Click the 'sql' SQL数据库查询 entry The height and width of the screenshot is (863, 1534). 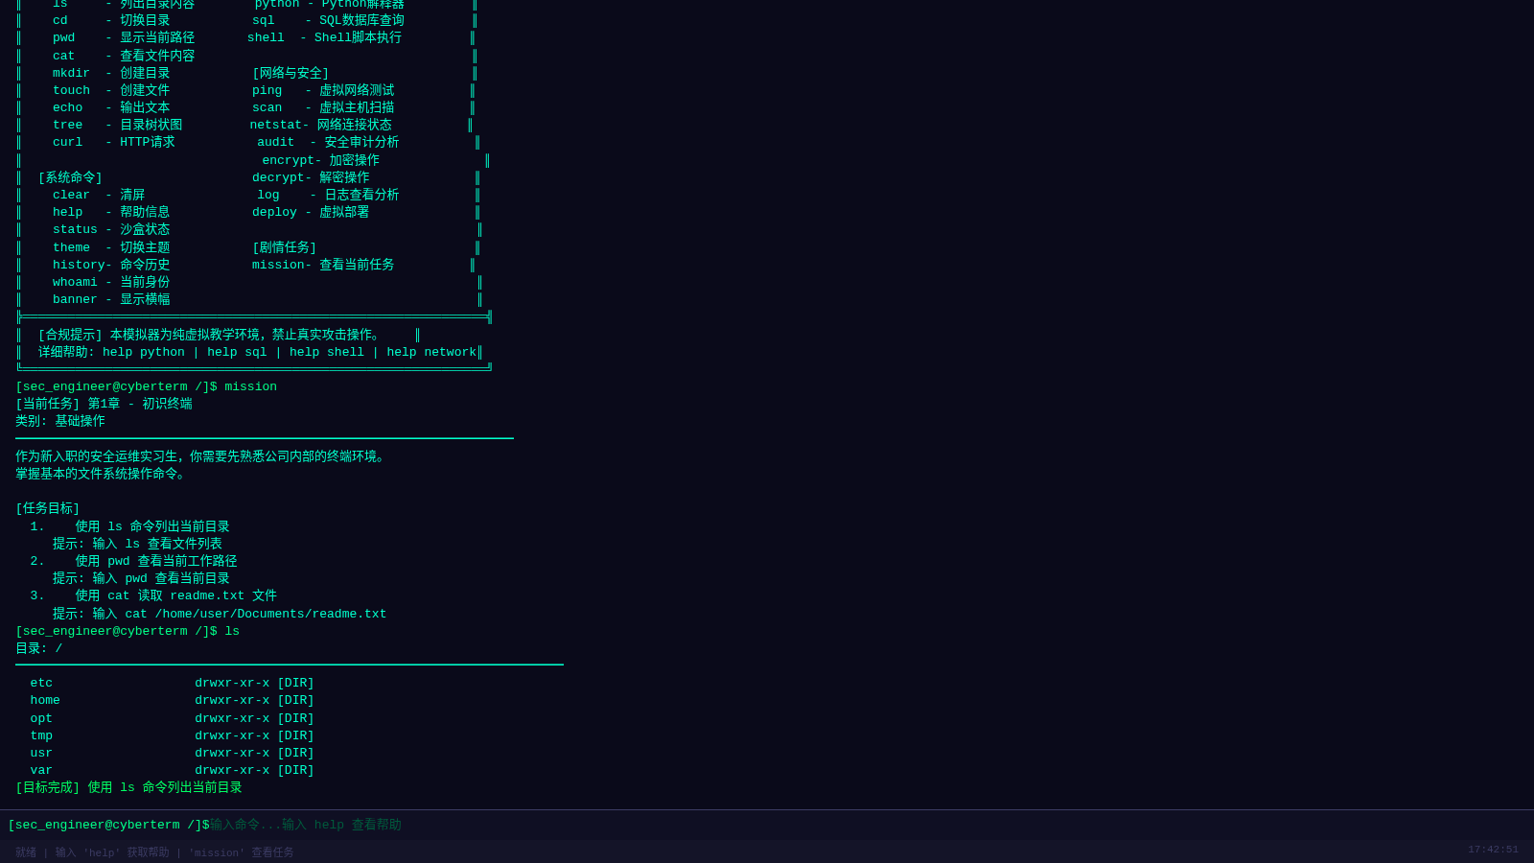tap(328, 21)
